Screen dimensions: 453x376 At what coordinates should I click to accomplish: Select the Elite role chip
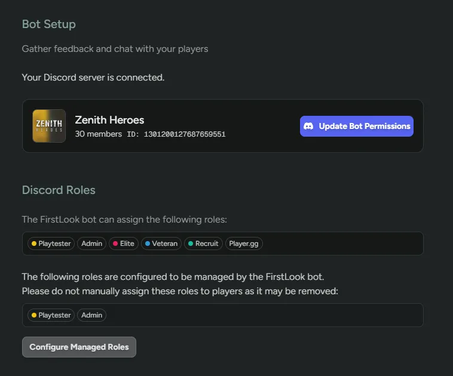[124, 244]
